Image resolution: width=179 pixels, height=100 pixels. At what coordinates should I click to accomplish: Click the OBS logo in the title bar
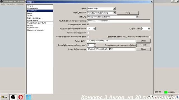(1, 1)
